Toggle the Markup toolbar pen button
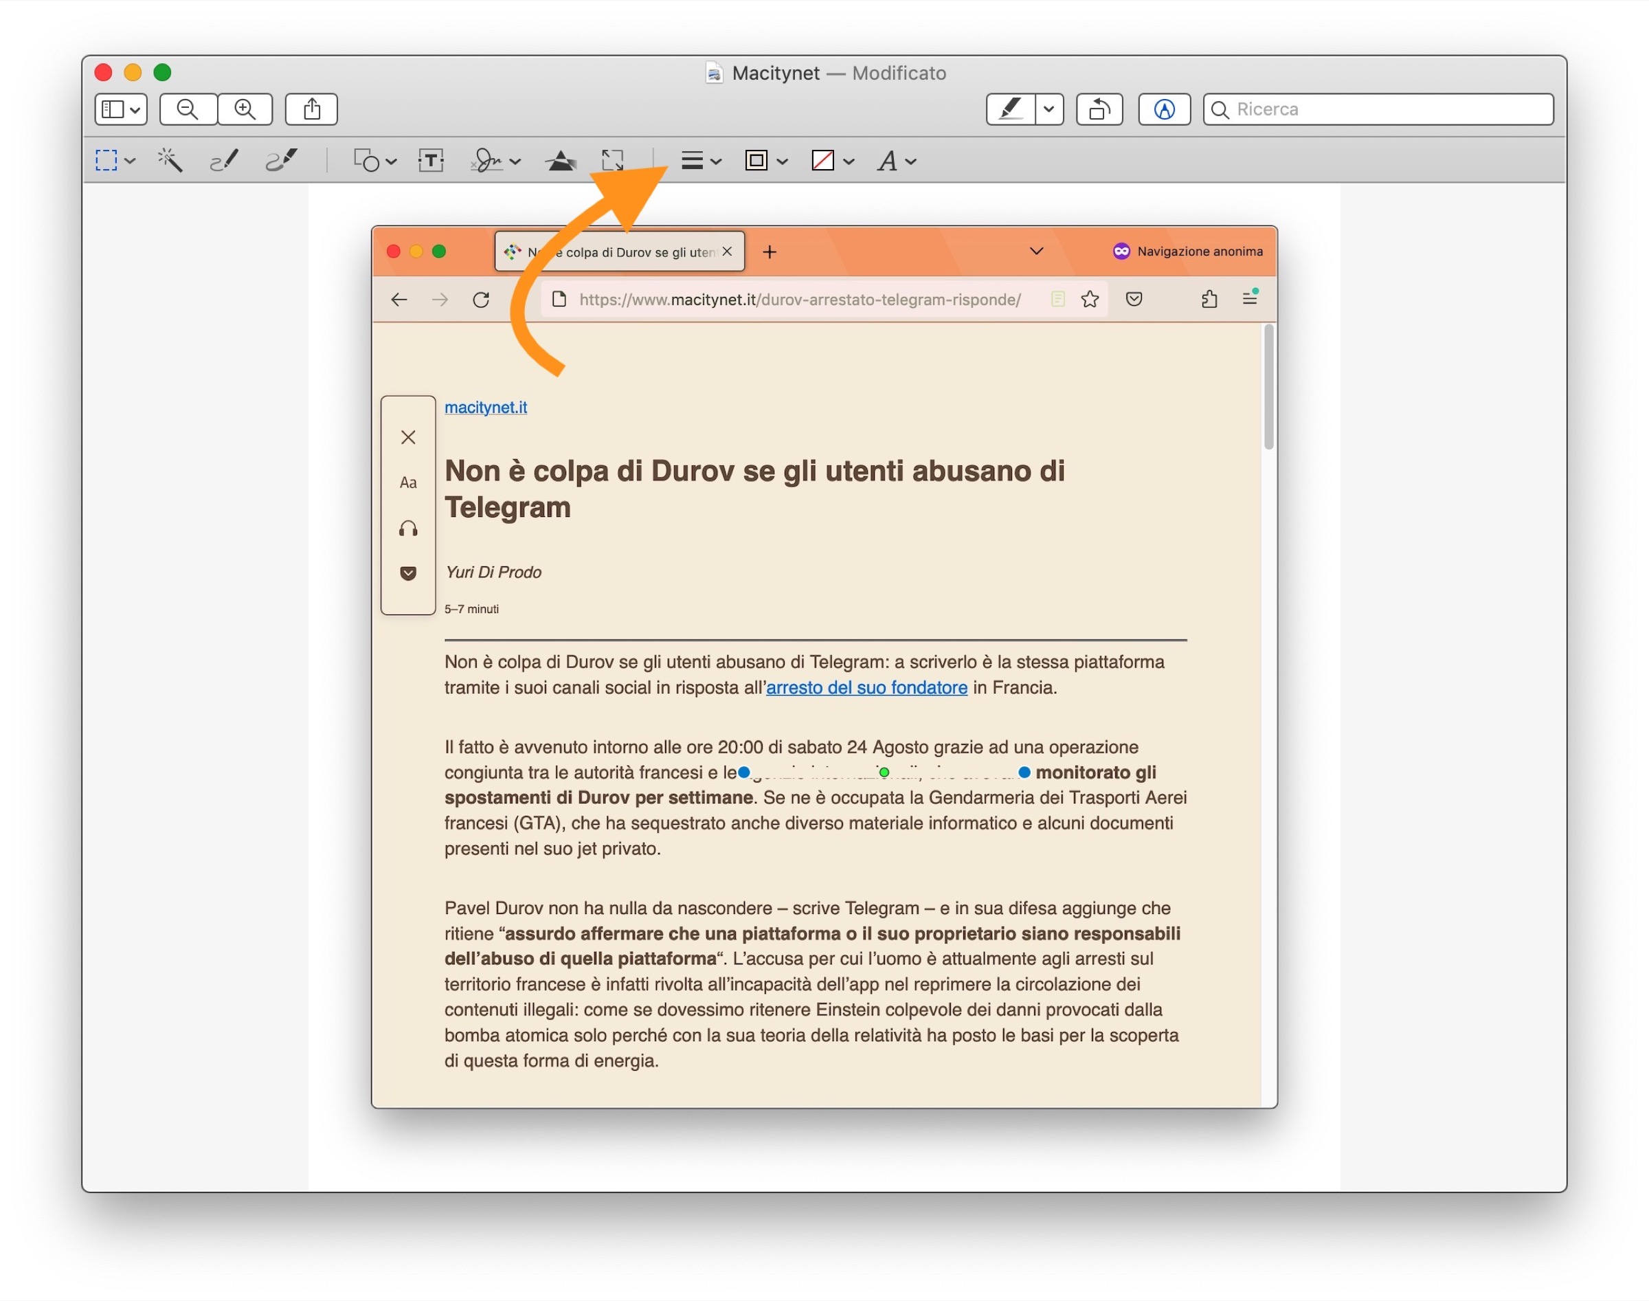This screenshot has height=1301, width=1649. 1010,109
